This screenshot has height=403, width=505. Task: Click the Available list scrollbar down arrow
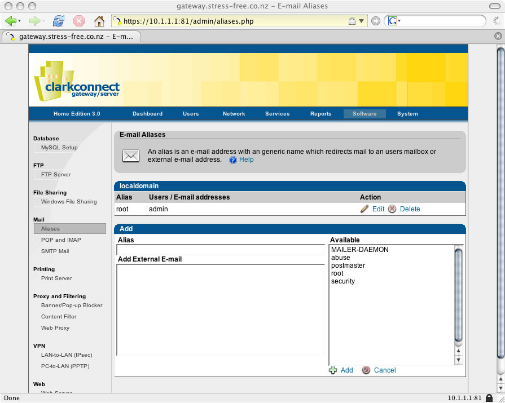[458, 360]
